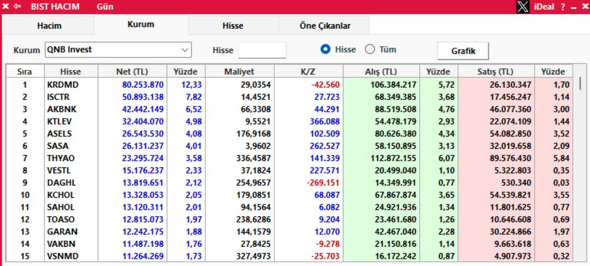590x266 pixels.
Task: Select the ISCTR stock row
Action: 290,97
